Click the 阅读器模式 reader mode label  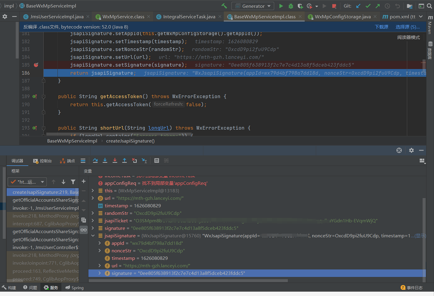[408, 38]
